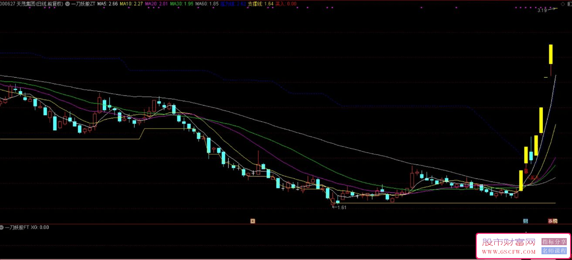
Task: Click the 一刀妖股FT XG: 0.00 label
Action: (27, 227)
